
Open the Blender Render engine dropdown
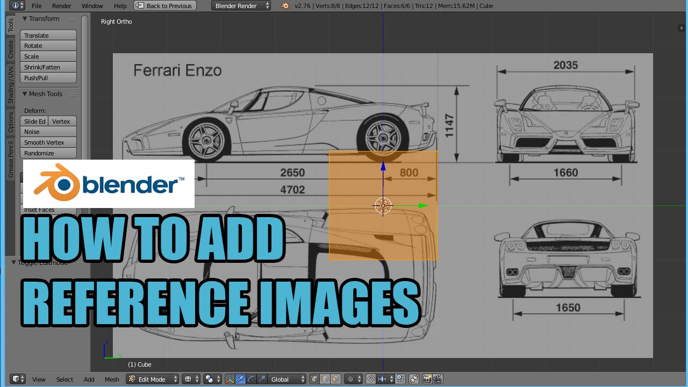(242, 5)
